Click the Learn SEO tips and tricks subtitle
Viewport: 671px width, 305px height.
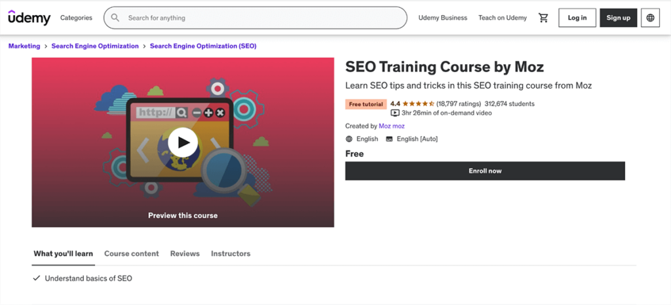(469, 86)
